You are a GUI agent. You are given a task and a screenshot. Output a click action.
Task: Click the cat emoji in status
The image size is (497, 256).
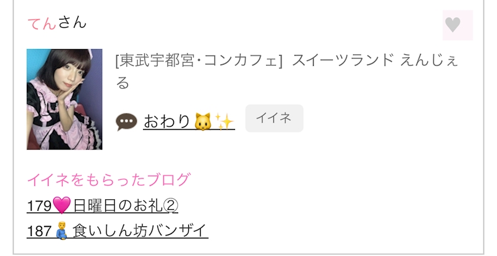203,122
